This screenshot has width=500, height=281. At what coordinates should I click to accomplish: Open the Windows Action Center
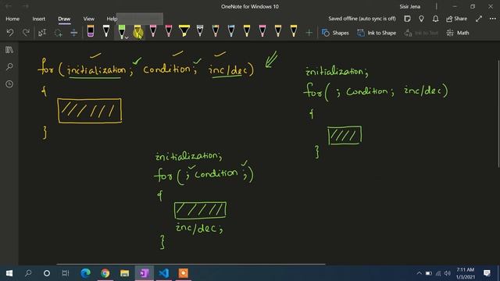[x=487, y=273]
